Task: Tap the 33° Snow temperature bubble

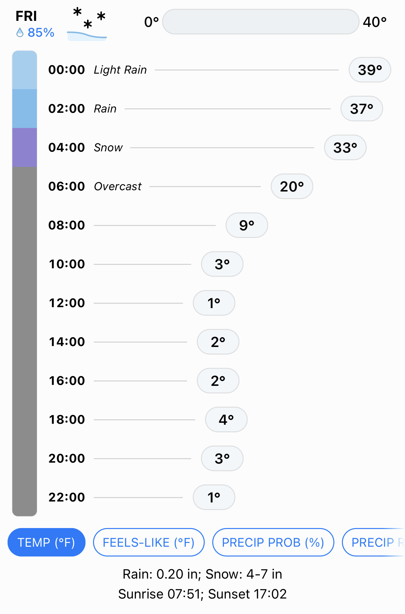Action: [345, 148]
